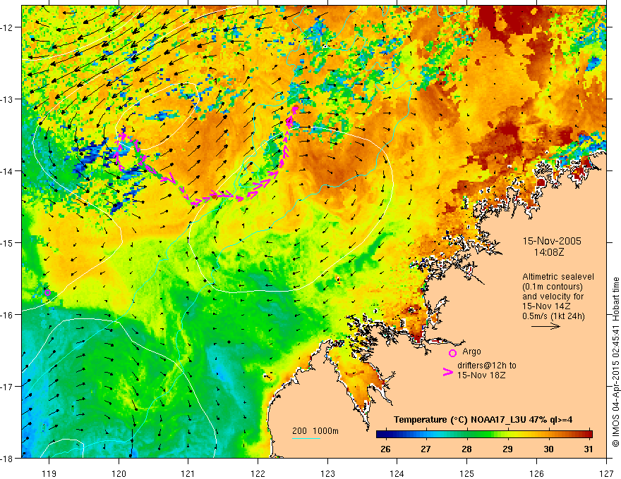Click the 'Argo' legend label
The height and width of the screenshot is (479, 621).
click(471, 352)
